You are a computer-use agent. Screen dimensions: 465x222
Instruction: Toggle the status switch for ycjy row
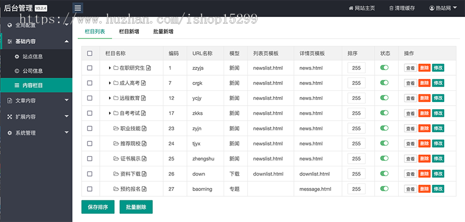(x=384, y=97)
